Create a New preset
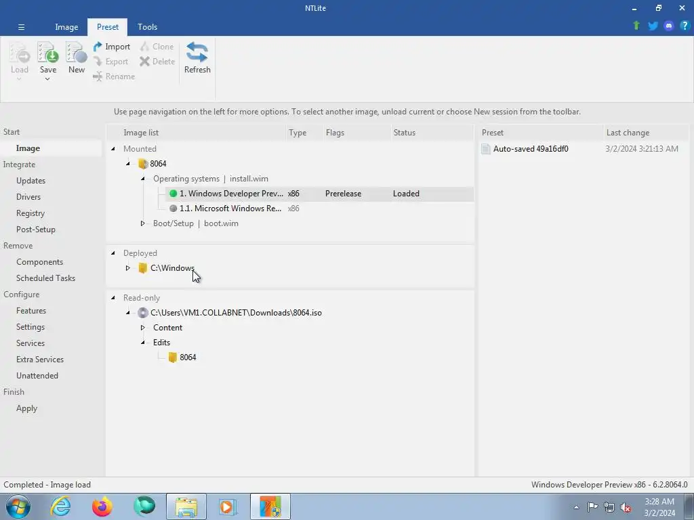The image size is (694, 520). click(x=76, y=58)
